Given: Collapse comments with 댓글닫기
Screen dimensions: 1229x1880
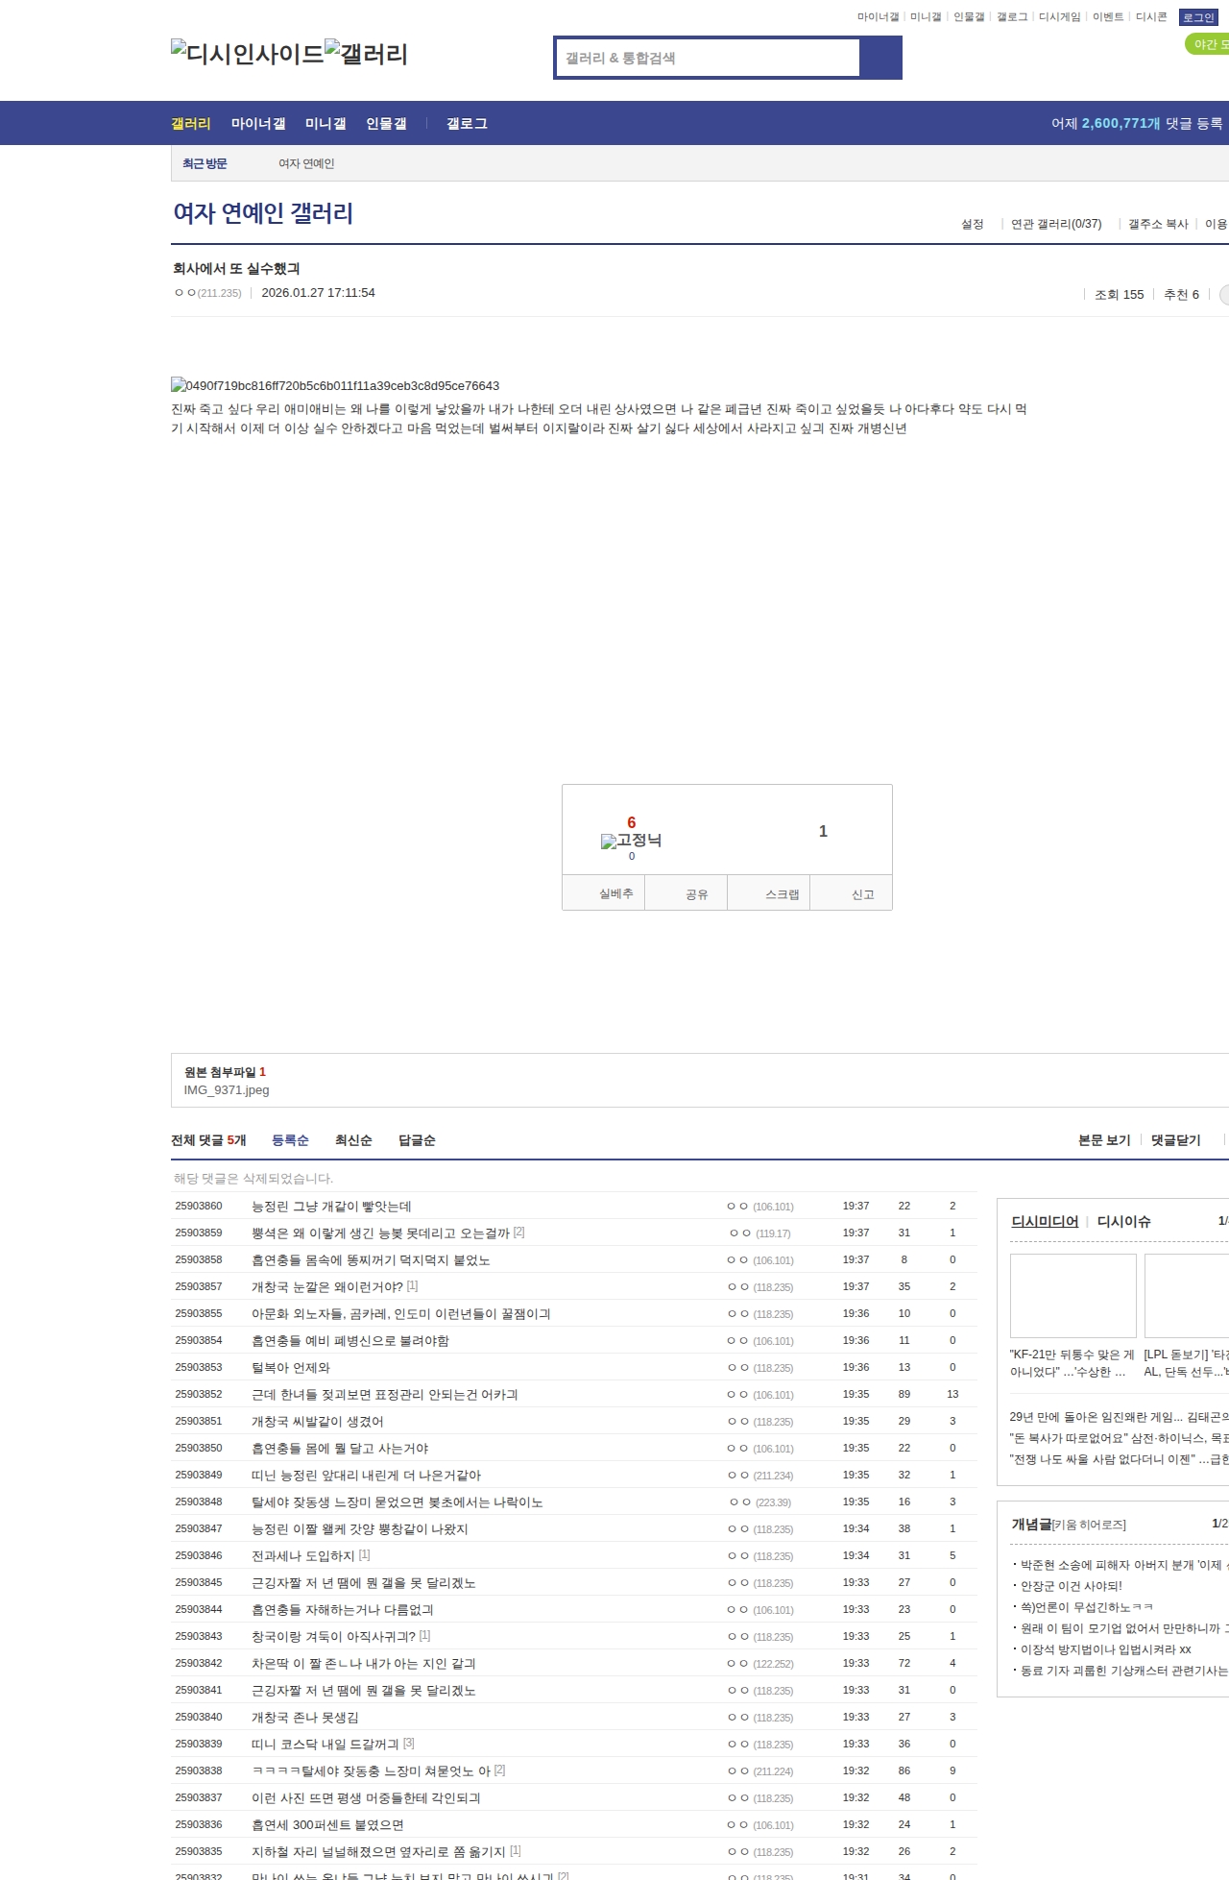Looking at the screenshot, I should coord(1176,1140).
